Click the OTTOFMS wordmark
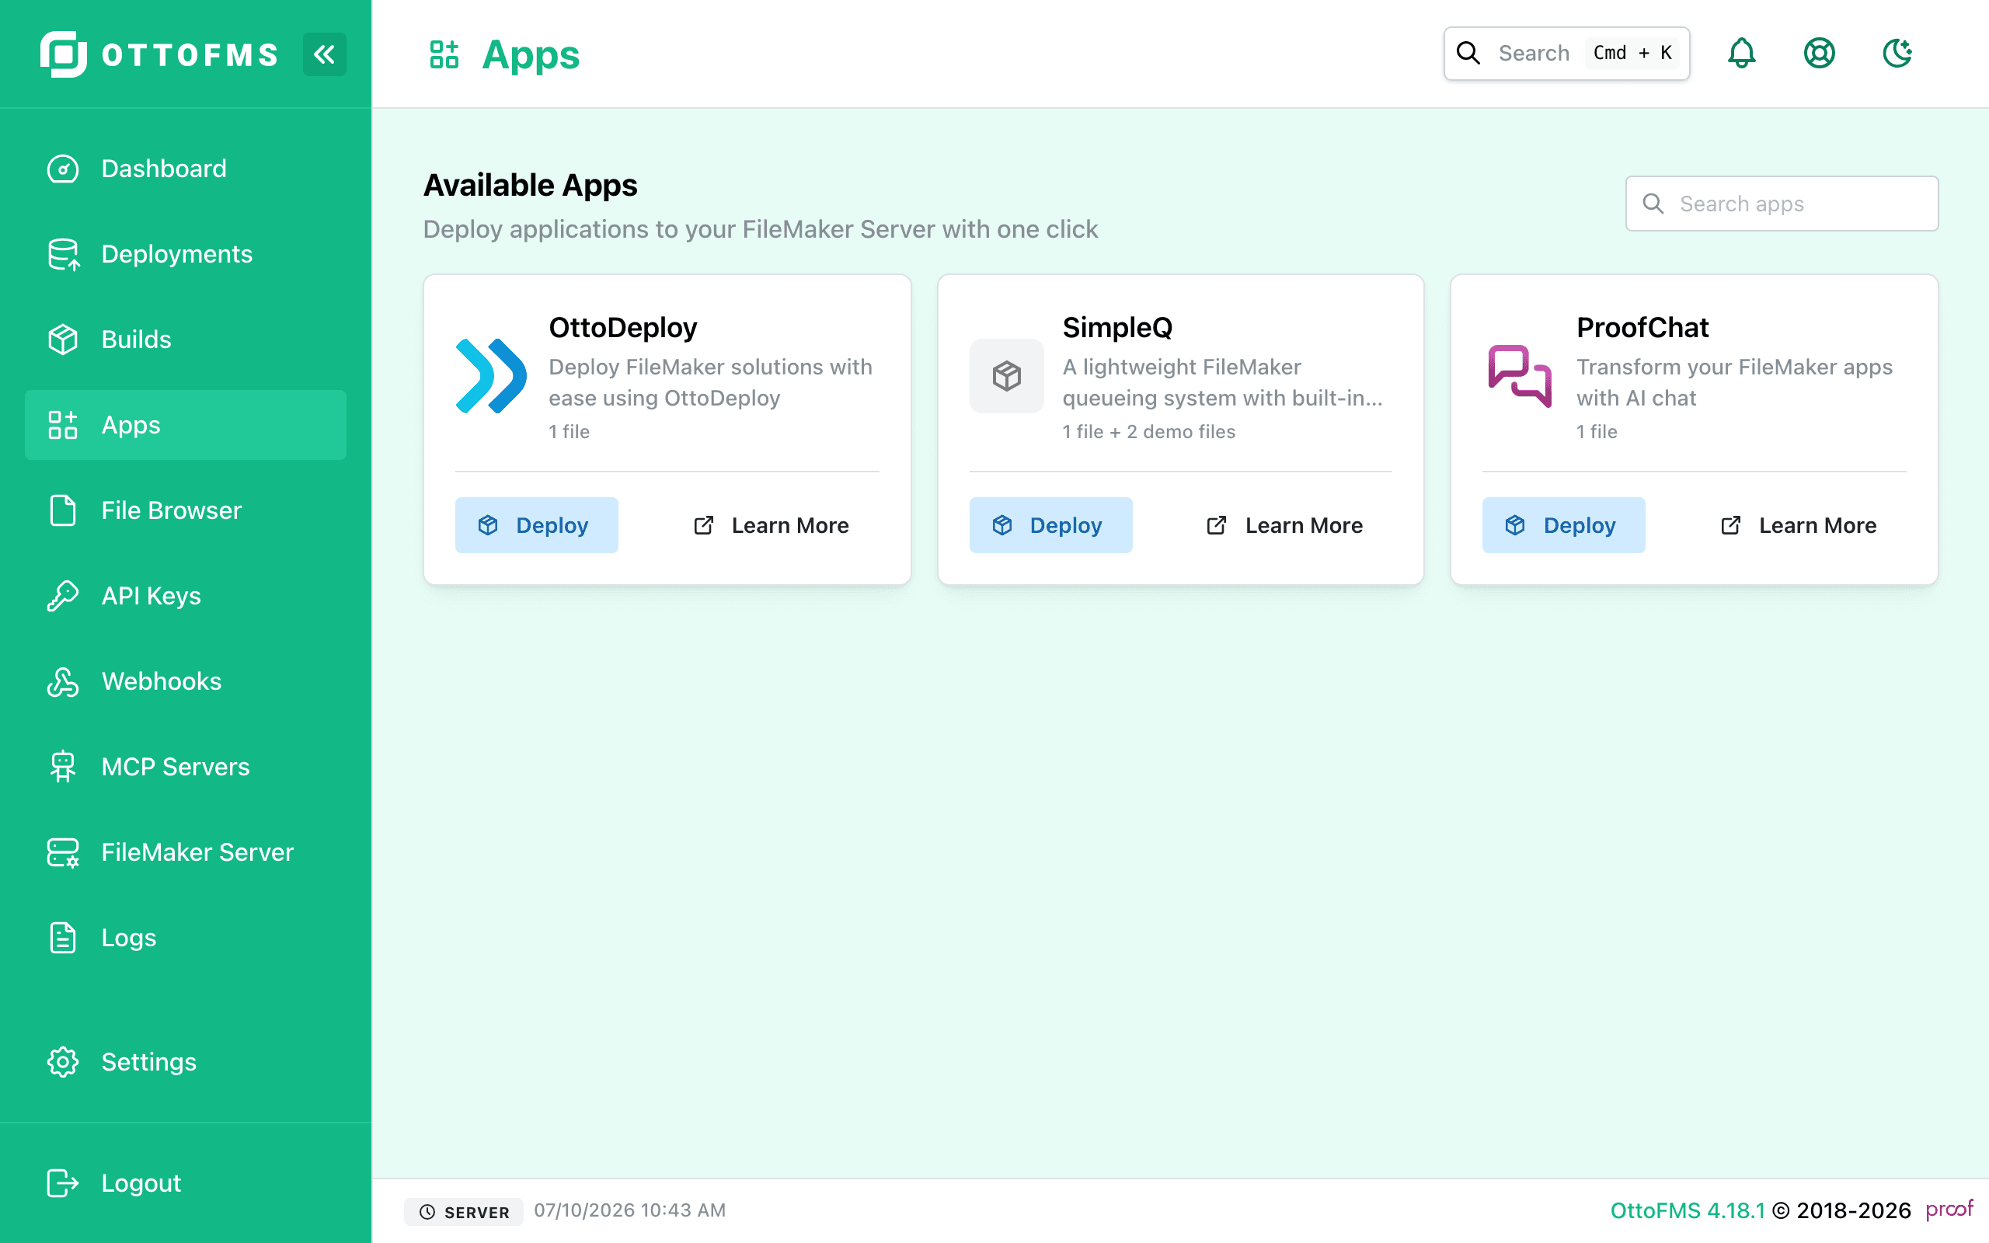This screenshot has height=1243, width=1989. coord(190,54)
